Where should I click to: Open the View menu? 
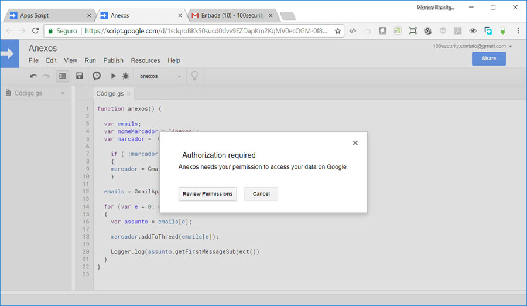[70, 60]
